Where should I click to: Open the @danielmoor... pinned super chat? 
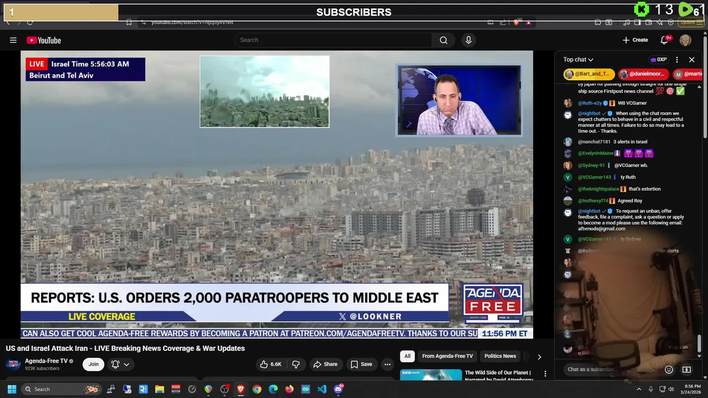click(x=642, y=74)
